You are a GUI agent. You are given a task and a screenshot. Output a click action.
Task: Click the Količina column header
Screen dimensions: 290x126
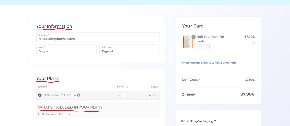122,87
